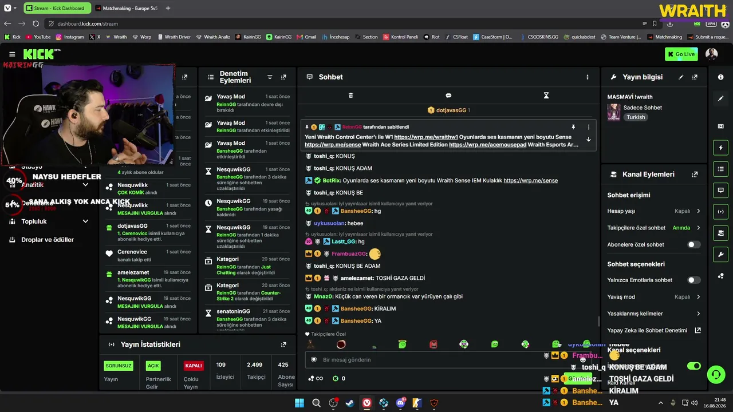Pop out the Denetim Eylemleri panel
733x412 pixels.
pos(283,77)
